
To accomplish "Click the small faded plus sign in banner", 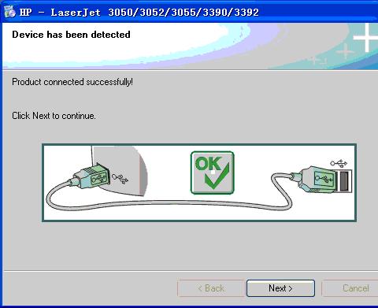I will [345, 50].
